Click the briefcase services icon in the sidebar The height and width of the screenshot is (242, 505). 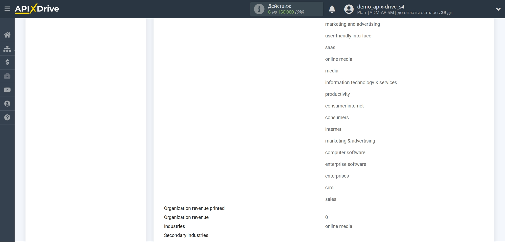coord(7,76)
